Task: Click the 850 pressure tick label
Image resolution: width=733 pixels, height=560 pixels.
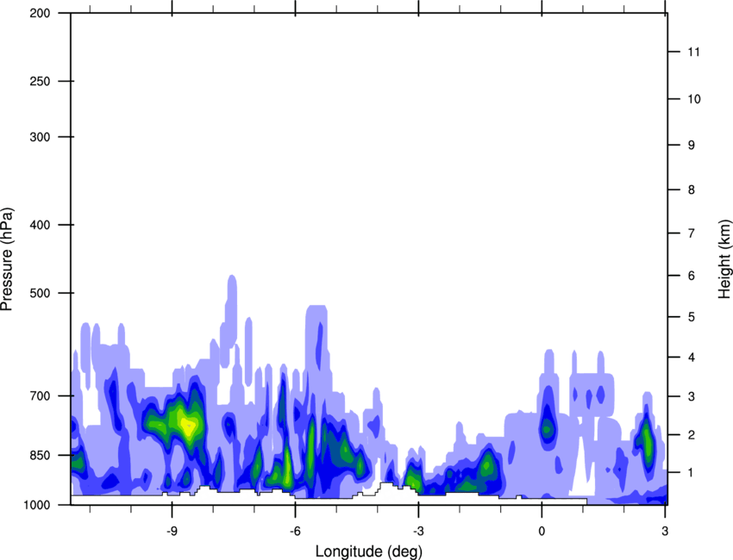Action: click(x=40, y=455)
